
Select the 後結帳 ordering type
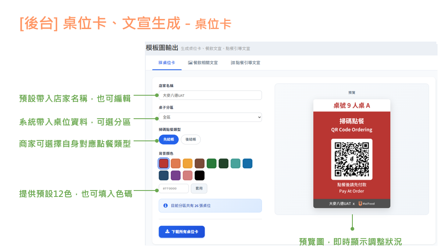(x=191, y=140)
